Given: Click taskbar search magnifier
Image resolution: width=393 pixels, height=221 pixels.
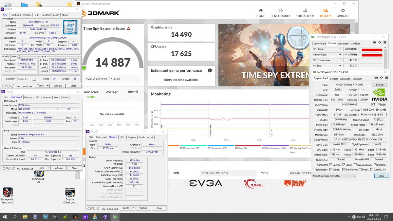Looking at the screenshot, I should click(x=15, y=217).
